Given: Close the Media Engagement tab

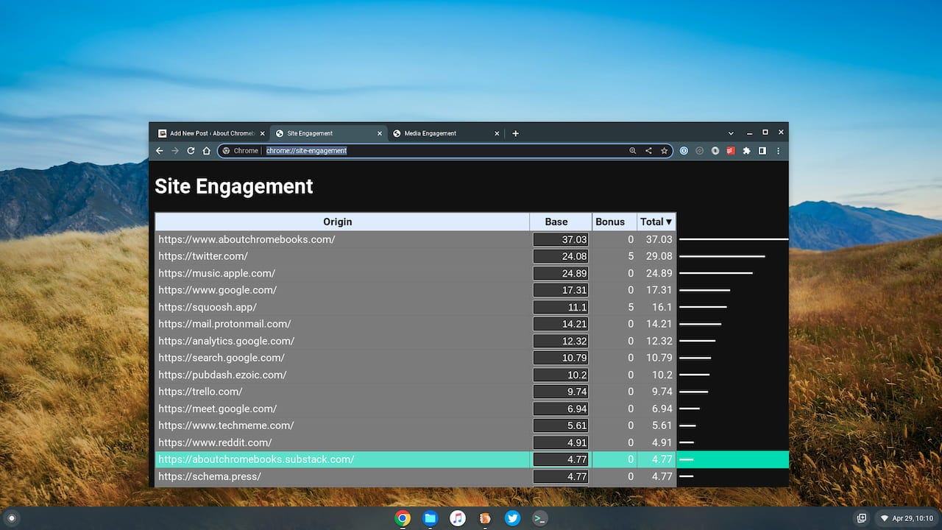Looking at the screenshot, I should point(497,133).
